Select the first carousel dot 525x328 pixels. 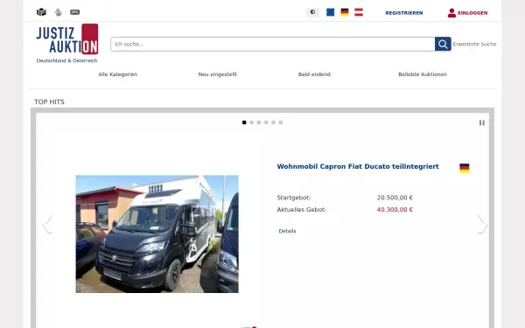pyautogui.click(x=244, y=122)
